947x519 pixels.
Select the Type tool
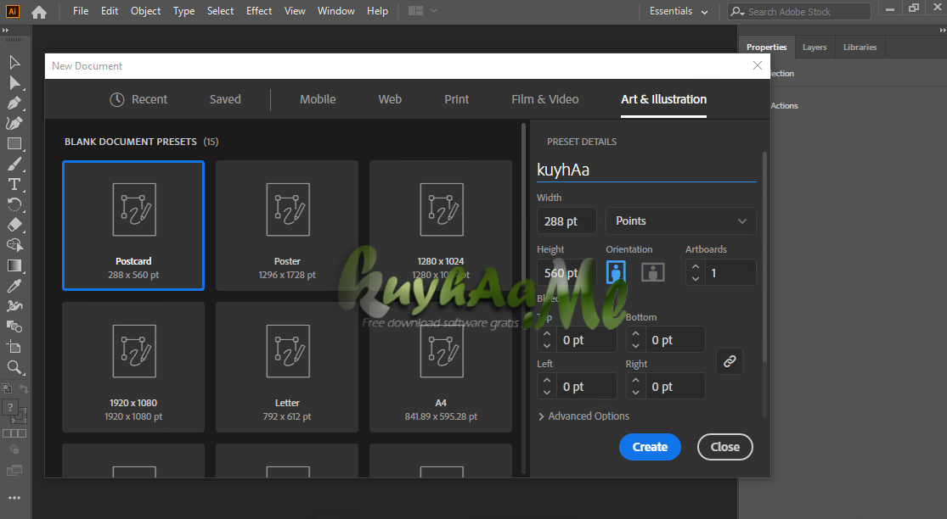click(14, 185)
